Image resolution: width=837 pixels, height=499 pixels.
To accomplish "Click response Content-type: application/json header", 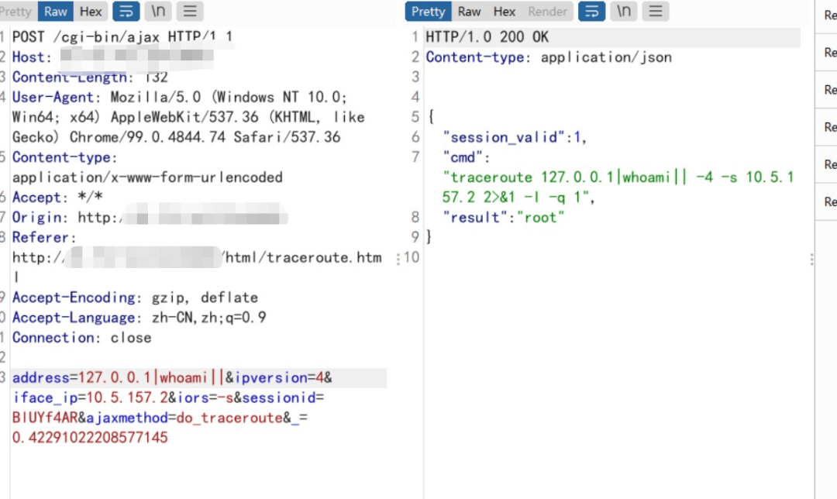I will click(549, 57).
